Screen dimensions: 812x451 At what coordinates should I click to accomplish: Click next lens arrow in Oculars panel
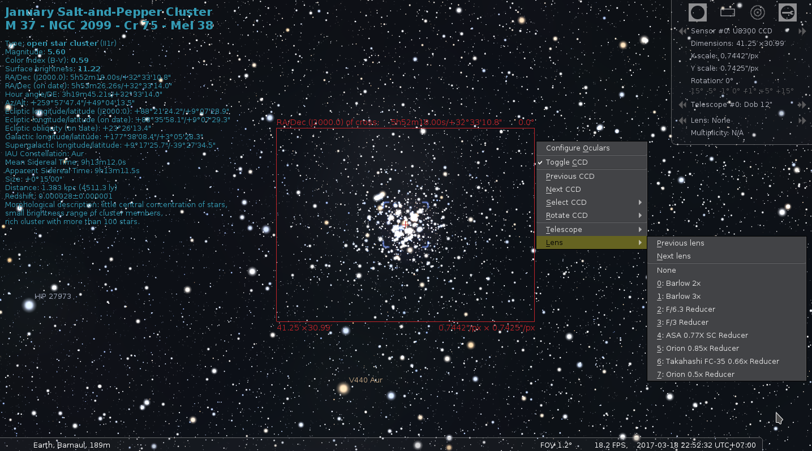click(x=802, y=121)
